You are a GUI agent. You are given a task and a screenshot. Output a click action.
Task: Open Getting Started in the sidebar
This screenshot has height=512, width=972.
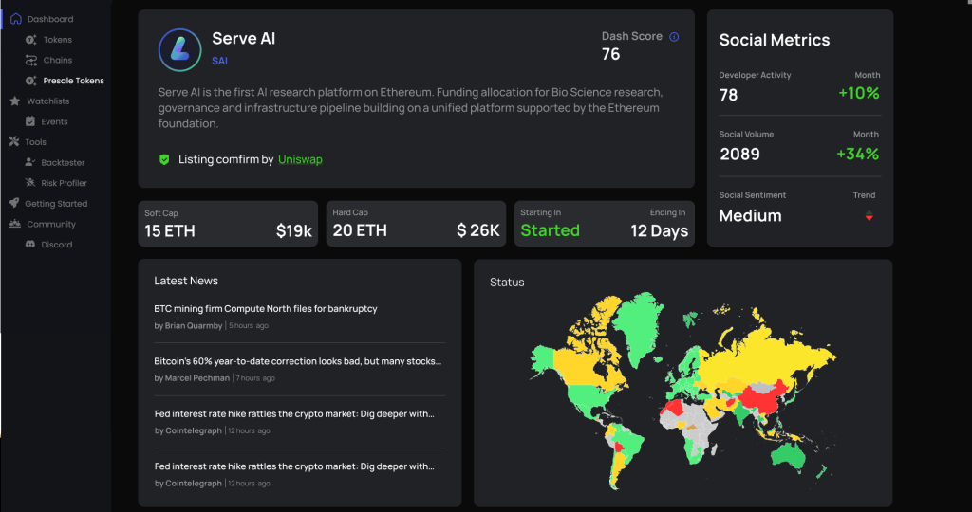point(56,203)
